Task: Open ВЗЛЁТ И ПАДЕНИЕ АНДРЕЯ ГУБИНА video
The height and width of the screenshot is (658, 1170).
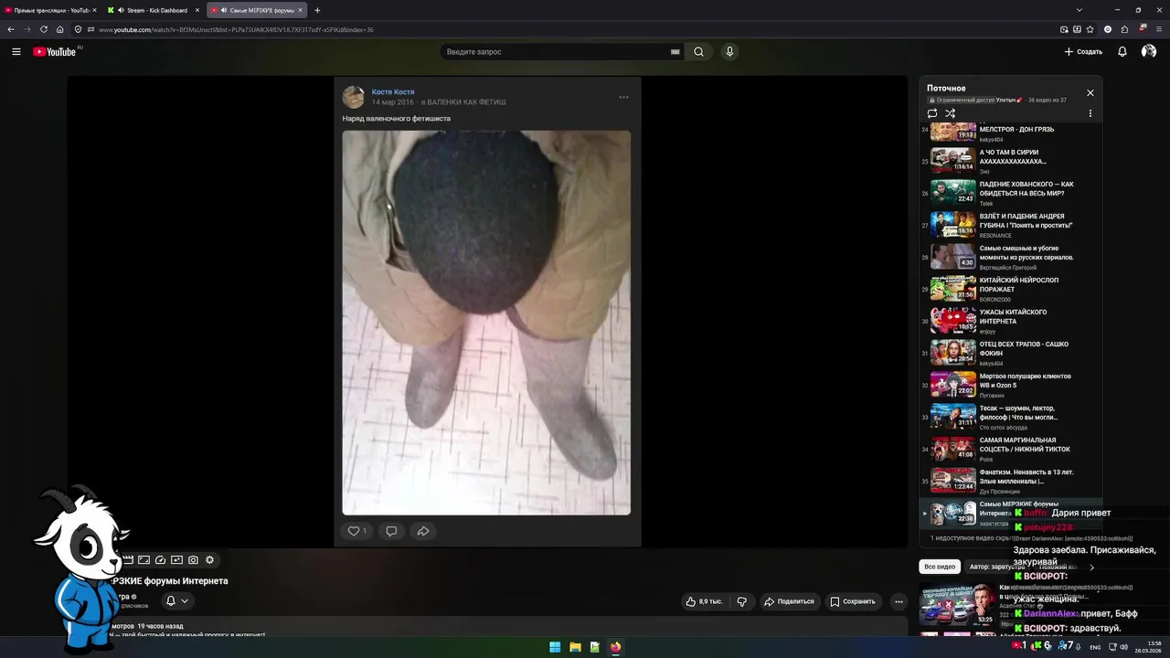Action: pyautogui.click(x=1010, y=225)
